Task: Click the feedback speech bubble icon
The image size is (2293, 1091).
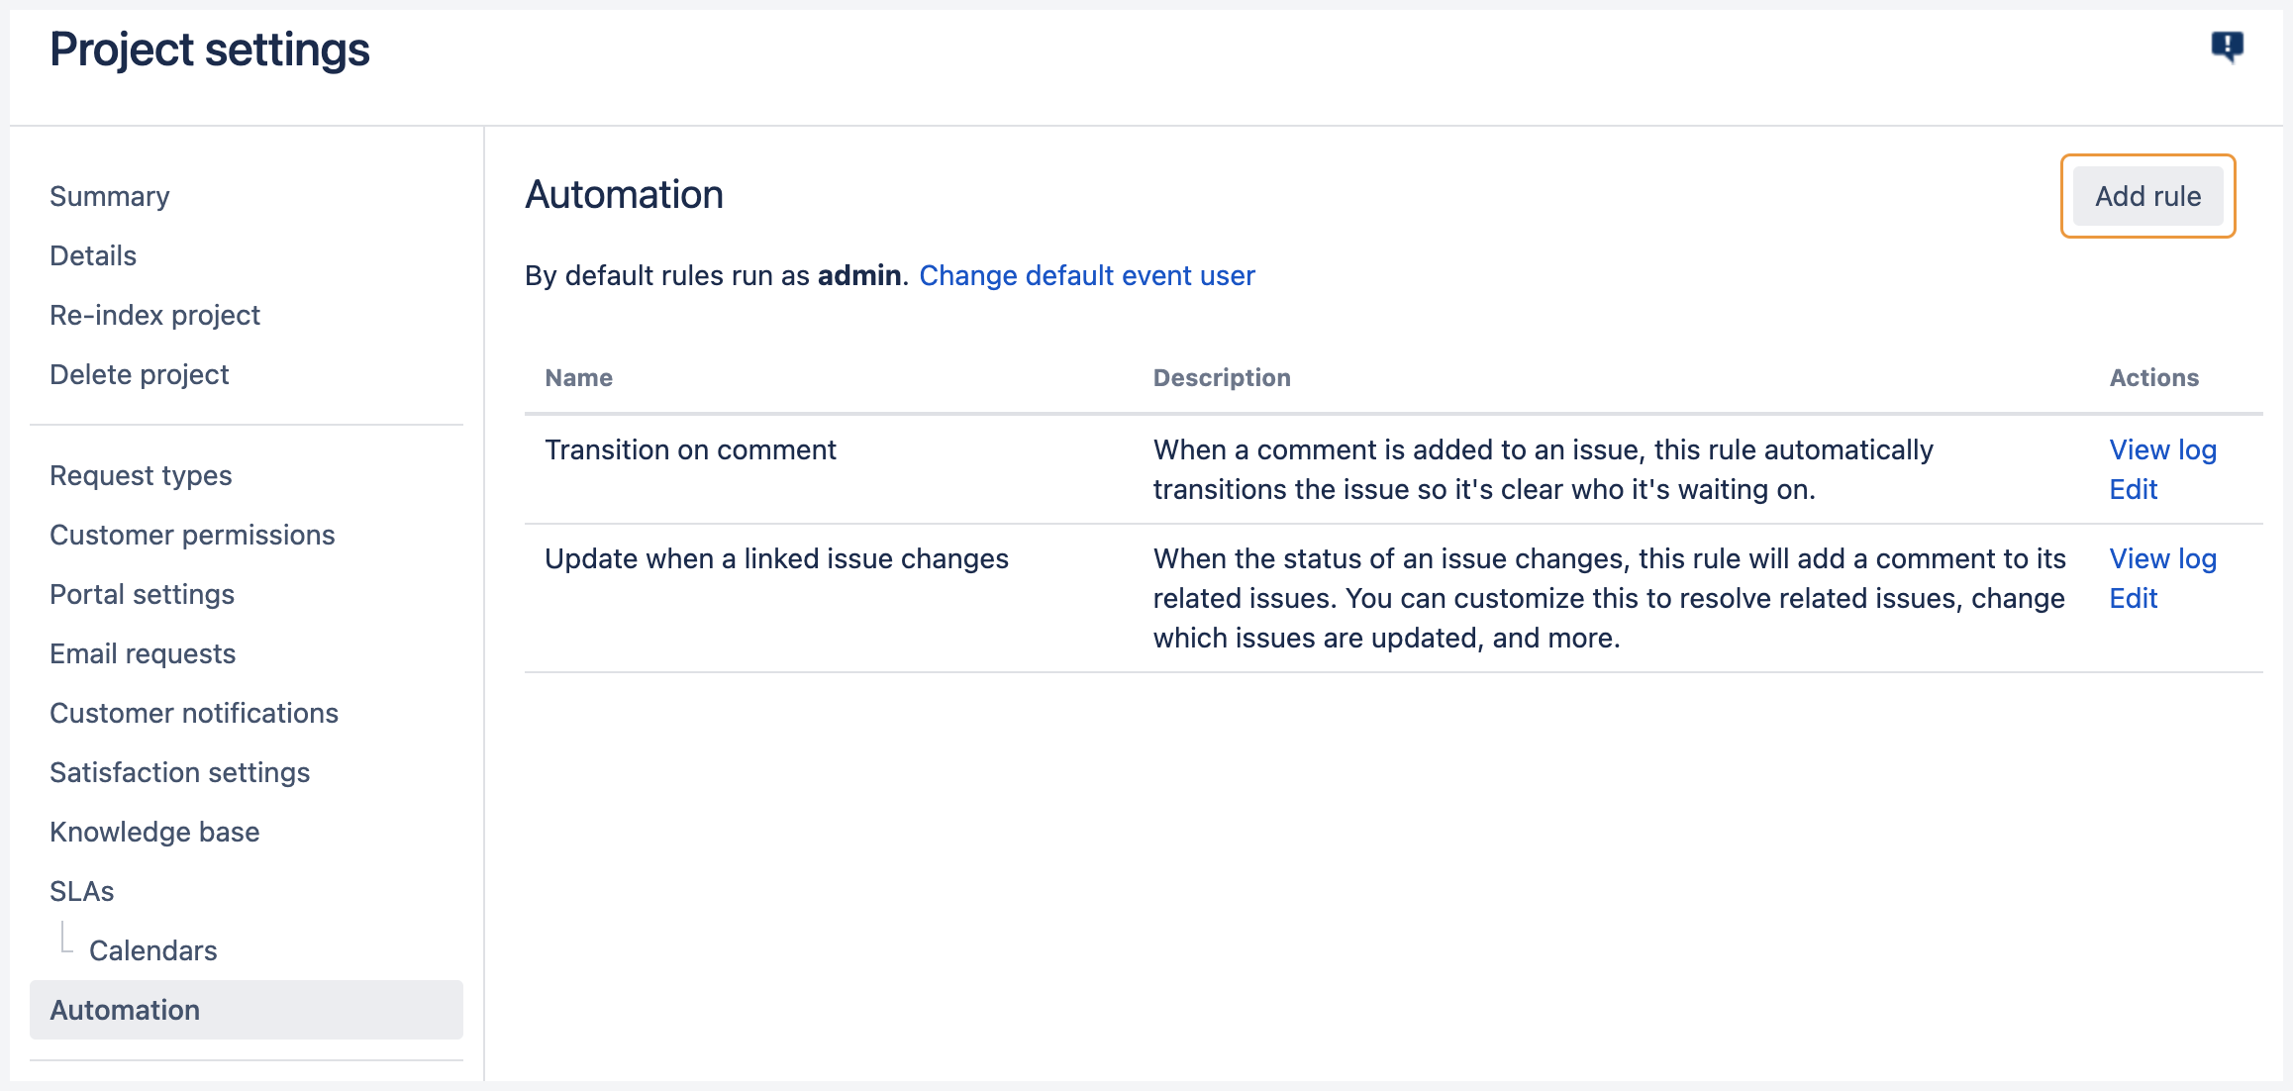Action: tap(2227, 46)
